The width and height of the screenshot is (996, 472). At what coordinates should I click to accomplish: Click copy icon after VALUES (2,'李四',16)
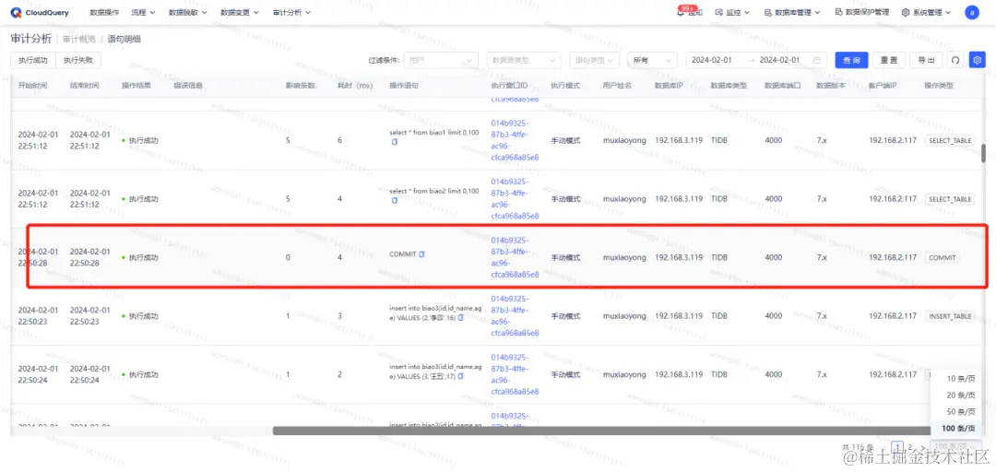coord(460,317)
